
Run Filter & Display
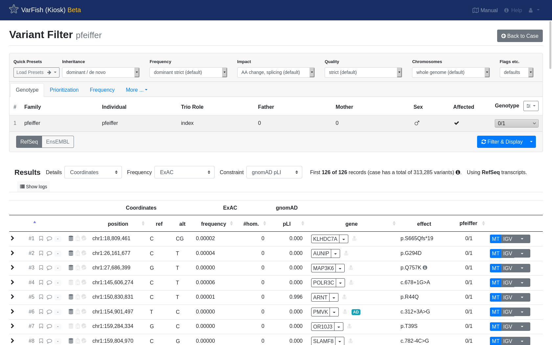pyautogui.click(x=502, y=142)
